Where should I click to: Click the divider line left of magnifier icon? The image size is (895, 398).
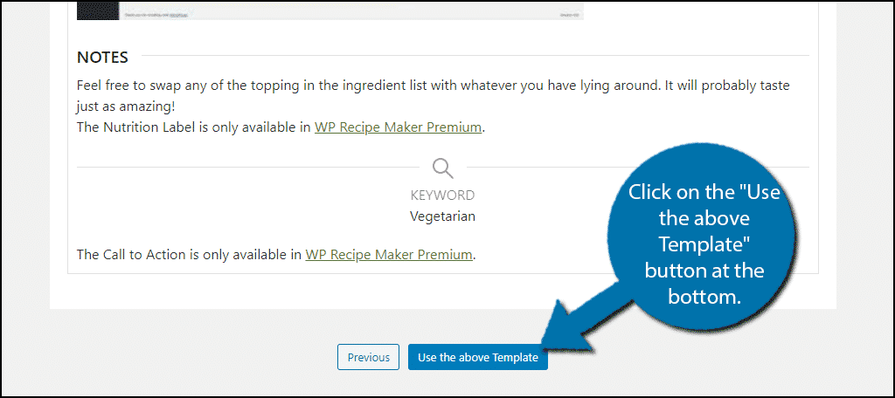click(x=247, y=167)
